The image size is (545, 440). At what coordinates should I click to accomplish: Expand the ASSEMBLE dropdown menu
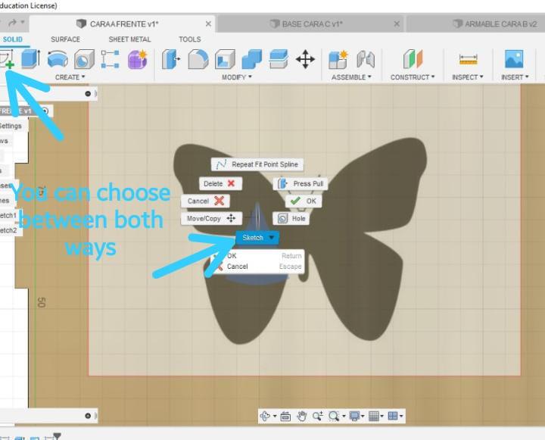coord(351,77)
